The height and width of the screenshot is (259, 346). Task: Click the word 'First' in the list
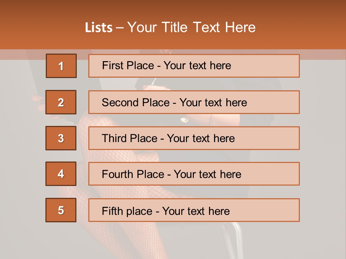113,65
